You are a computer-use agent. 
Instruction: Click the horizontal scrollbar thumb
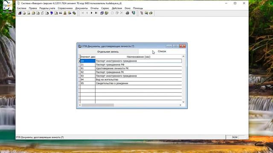pyautogui.click(x=98, y=105)
